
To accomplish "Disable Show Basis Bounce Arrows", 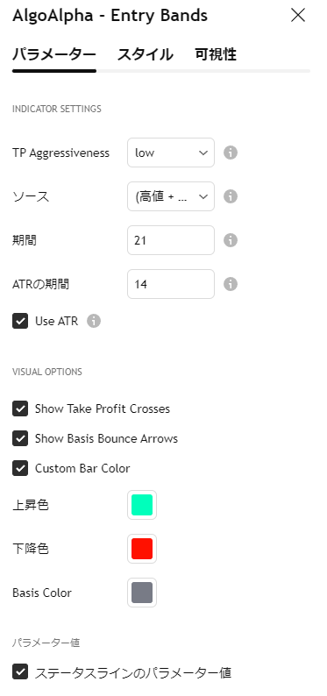I will point(20,438).
